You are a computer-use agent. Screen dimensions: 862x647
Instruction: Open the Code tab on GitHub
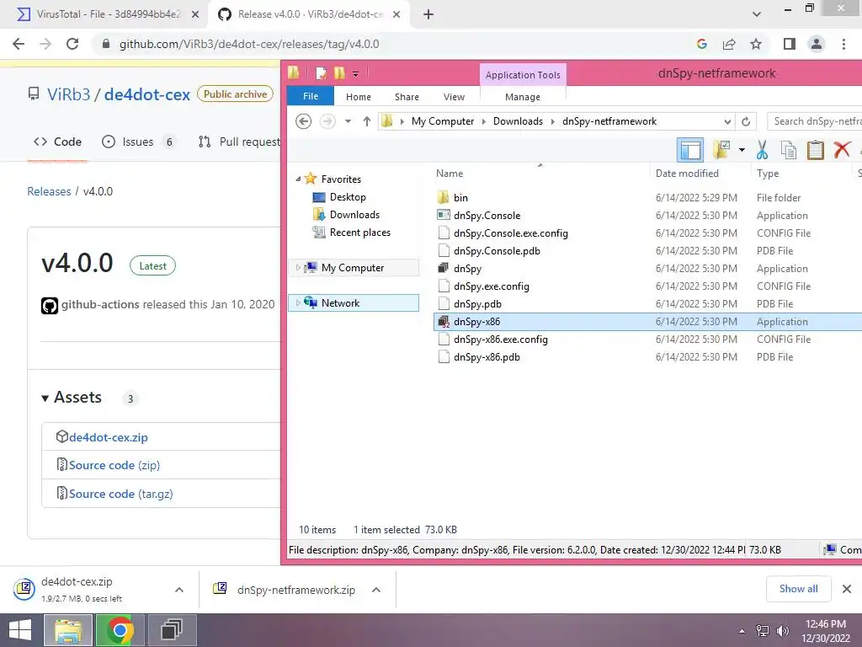point(57,142)
